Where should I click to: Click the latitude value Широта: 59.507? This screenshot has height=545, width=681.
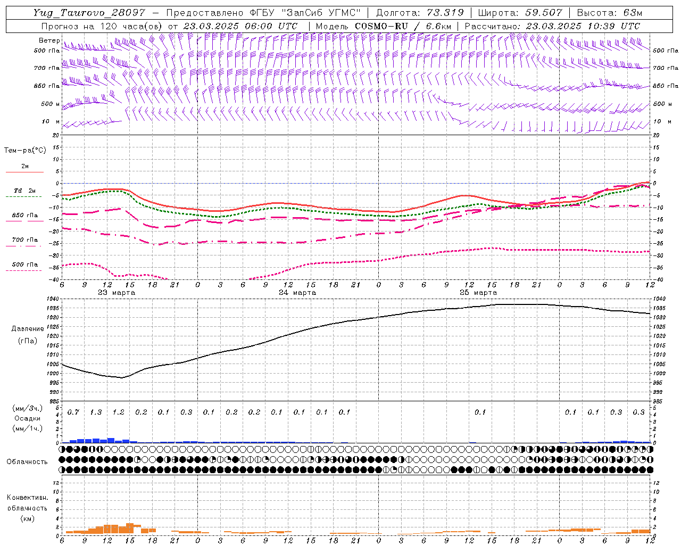(x=520, y=13)
